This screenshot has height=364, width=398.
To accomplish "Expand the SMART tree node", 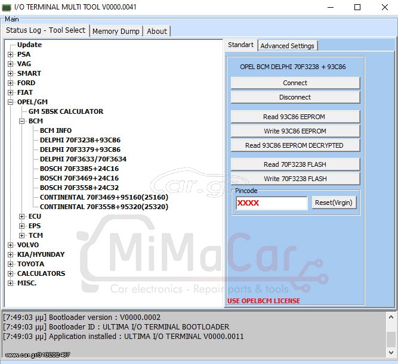I will [x=10, y=73].
